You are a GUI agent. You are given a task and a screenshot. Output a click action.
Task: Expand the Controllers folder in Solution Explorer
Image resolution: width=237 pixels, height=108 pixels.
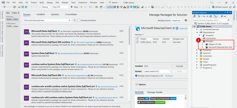[197, 56]
